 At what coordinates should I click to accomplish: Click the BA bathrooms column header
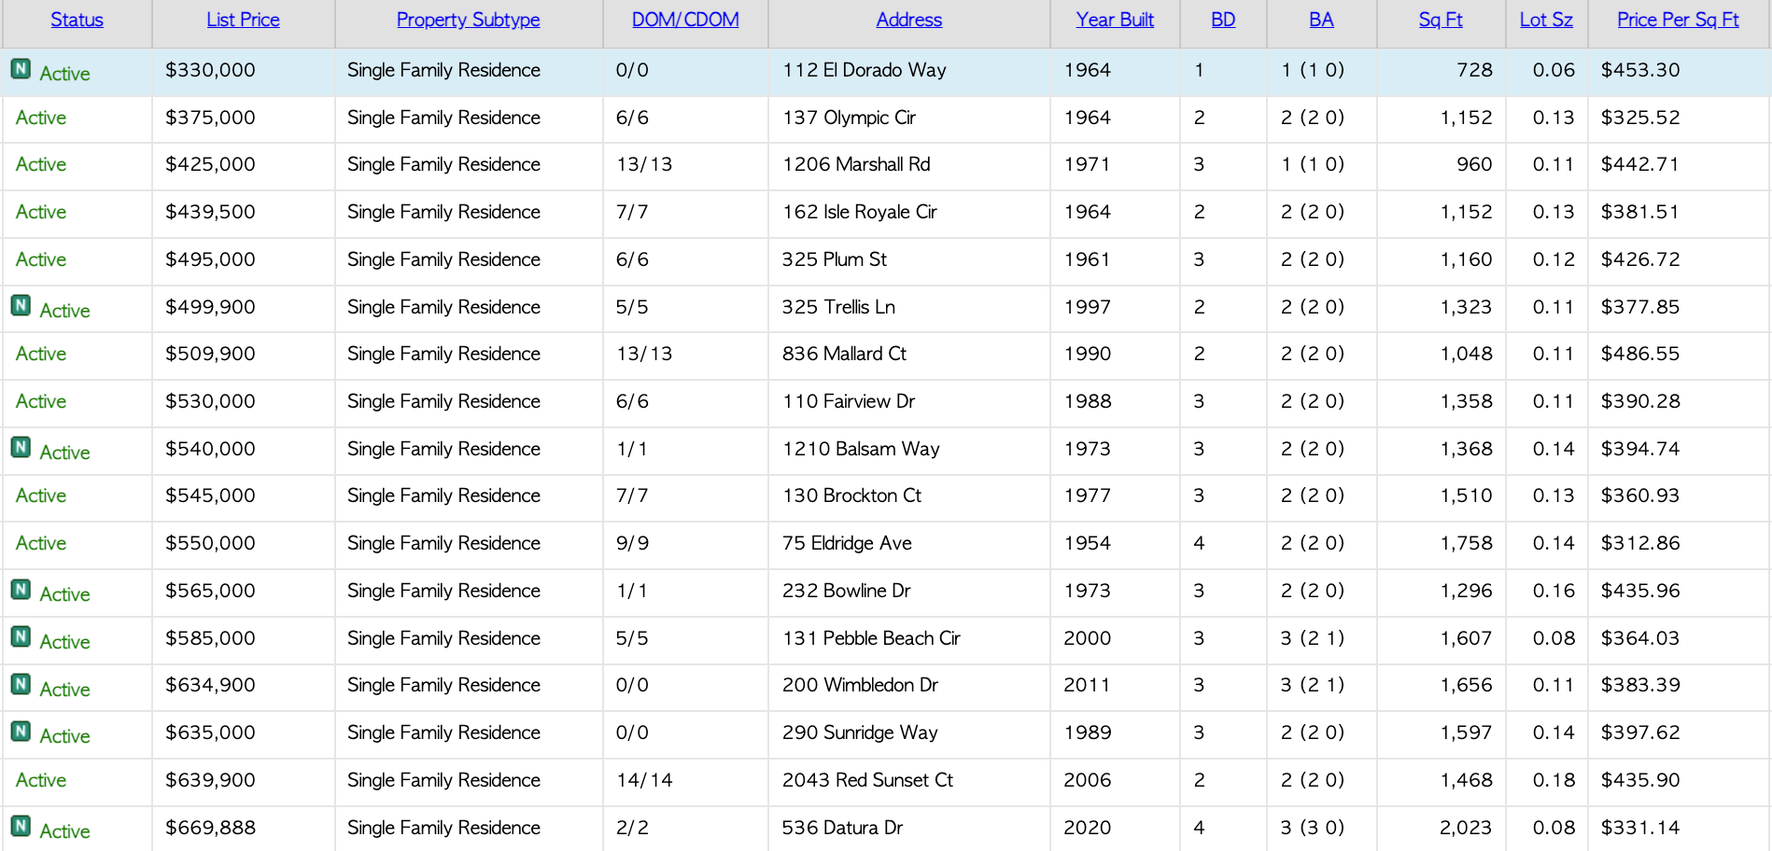tap(1321, 20)
